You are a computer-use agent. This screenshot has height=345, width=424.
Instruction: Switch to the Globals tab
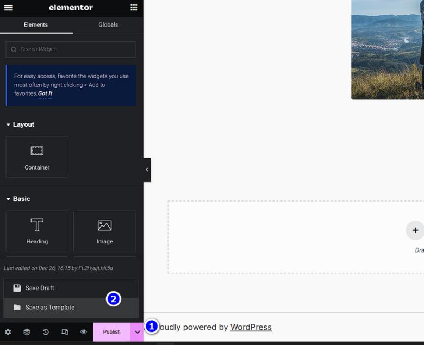pyautogui.click(x=108, y=24)
